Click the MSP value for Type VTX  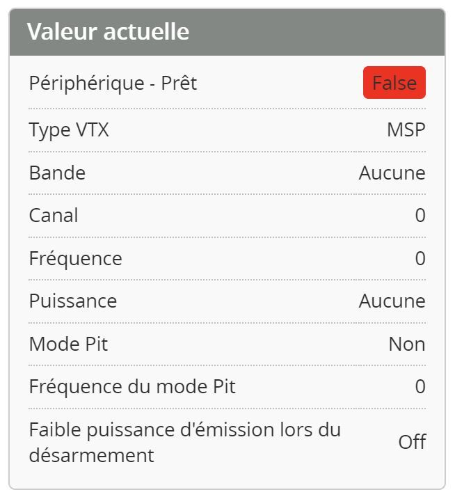406,130
